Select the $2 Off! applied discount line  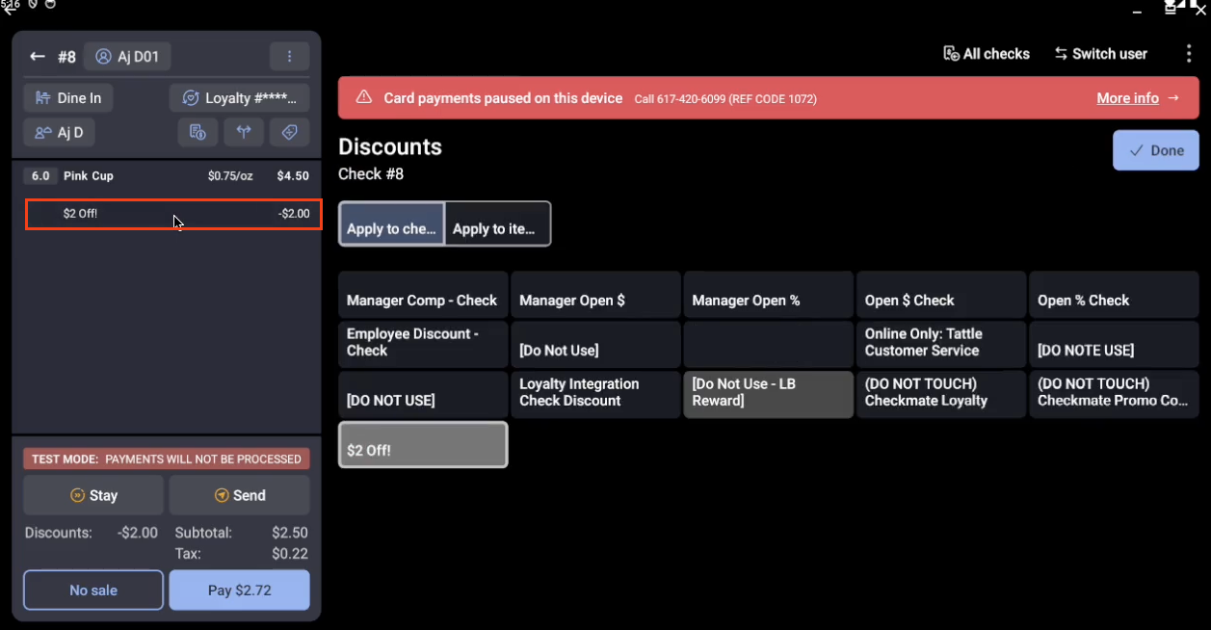click(173, 214)
